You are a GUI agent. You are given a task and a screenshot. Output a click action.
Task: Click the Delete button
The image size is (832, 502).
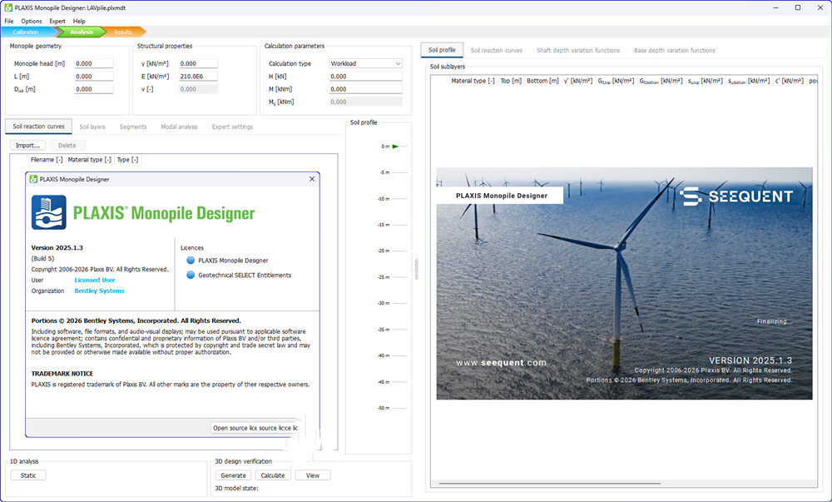point(67,146)
